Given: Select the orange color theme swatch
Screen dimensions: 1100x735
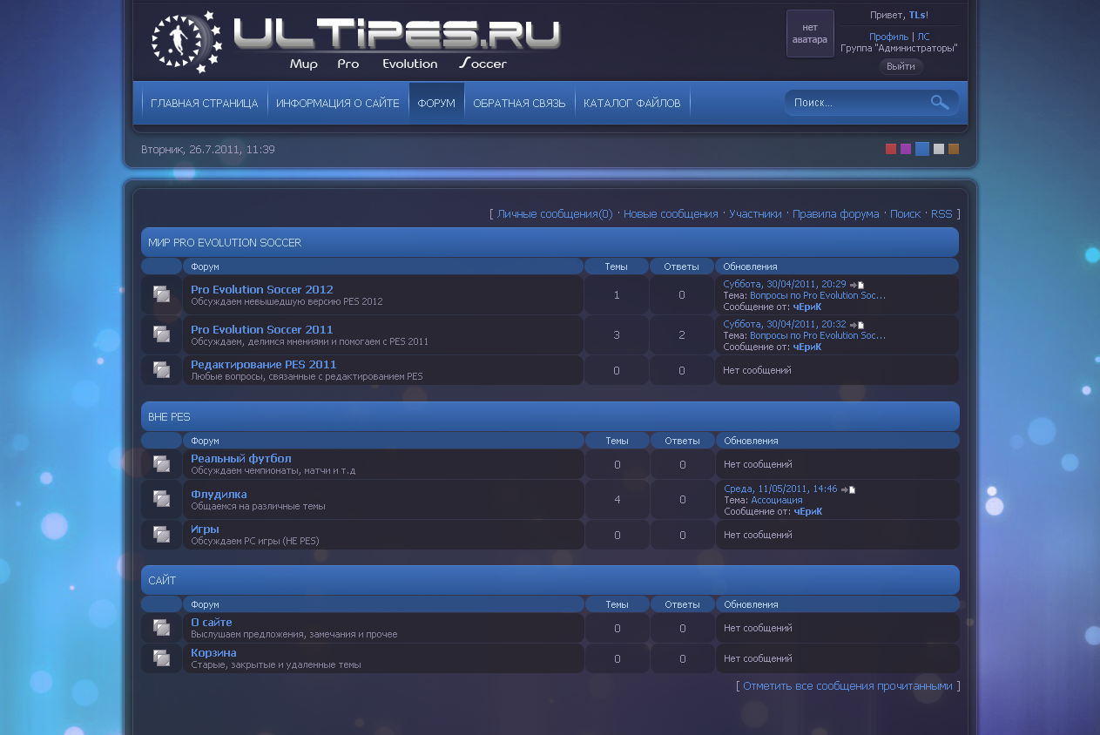Looking at the screenshot, I should click(954, 149).
